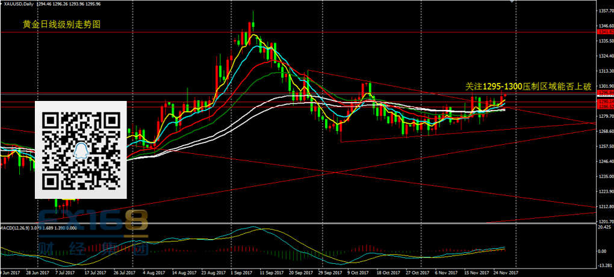Click the red current price tag on axis
This screenshot has width=614, height=277.
click(604, 93)
